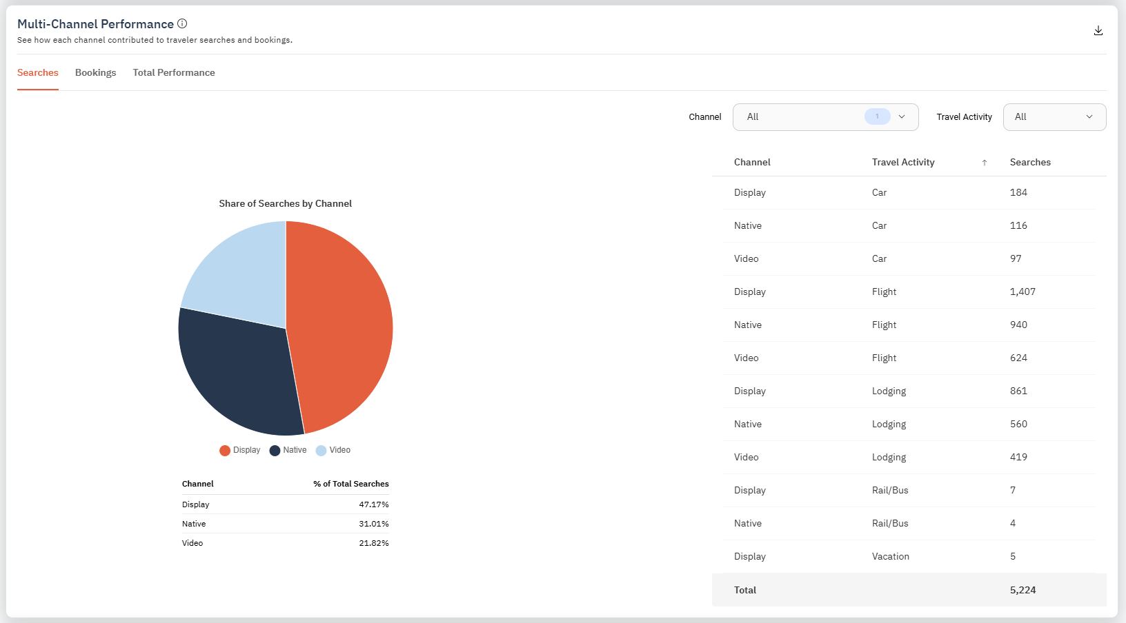Sort by the Channel column header
This screenshot has width=1126, height=623.
tap(752, 163)
